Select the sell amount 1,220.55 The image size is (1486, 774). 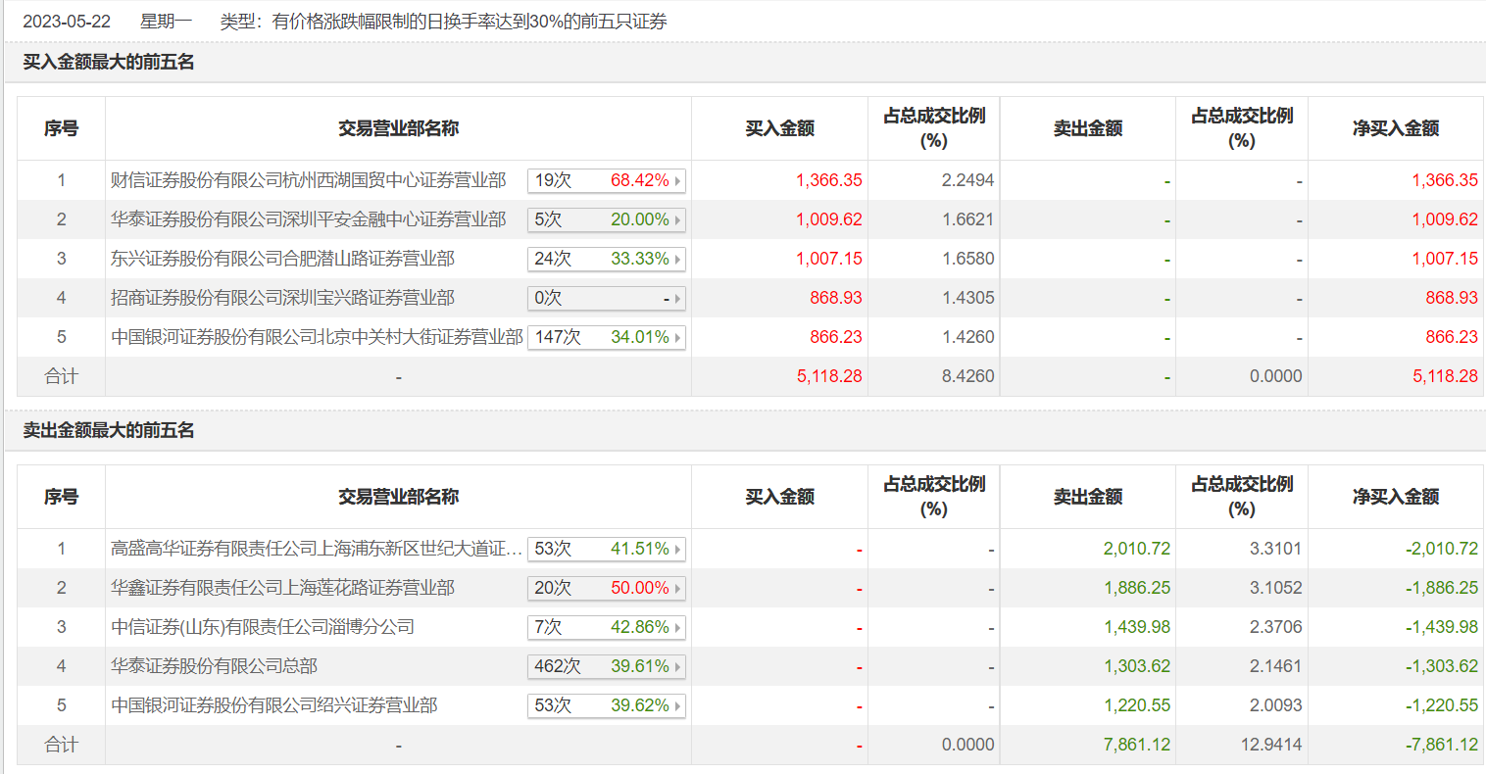point(1137,705)
